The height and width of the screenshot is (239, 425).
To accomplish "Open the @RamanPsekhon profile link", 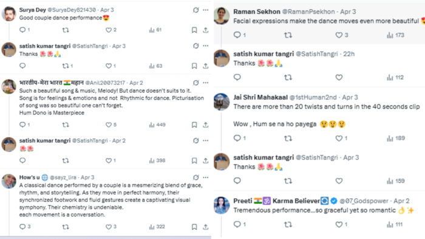I will pos(308,12).
